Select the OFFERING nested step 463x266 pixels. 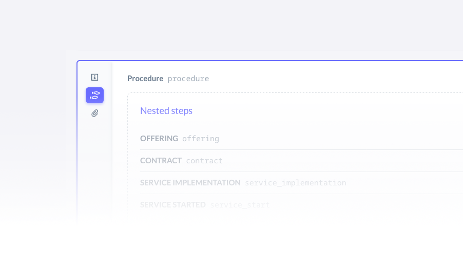click(x=301, y=139)
